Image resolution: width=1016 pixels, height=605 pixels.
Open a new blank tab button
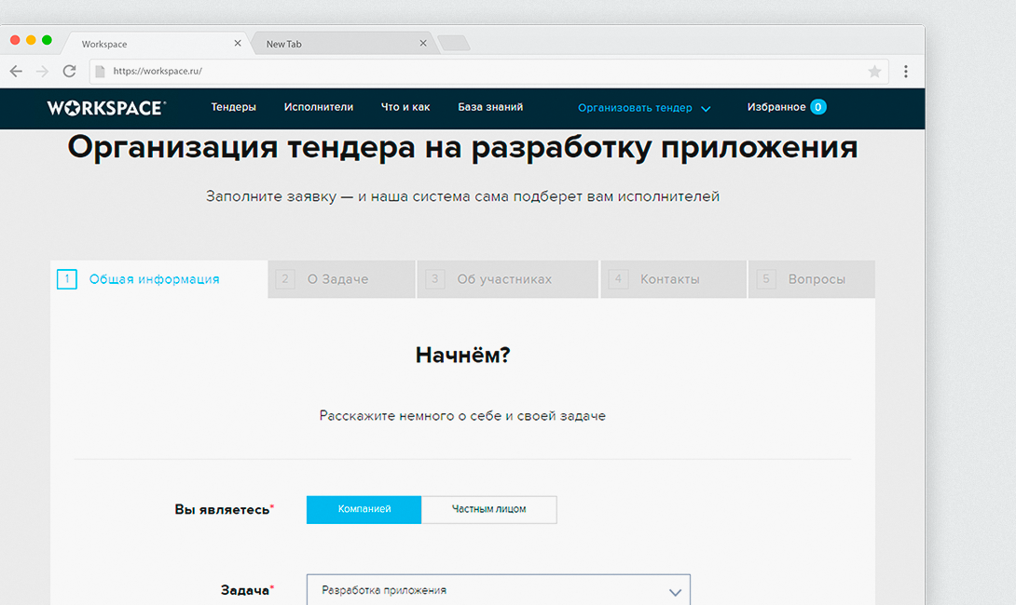(454, 44)
